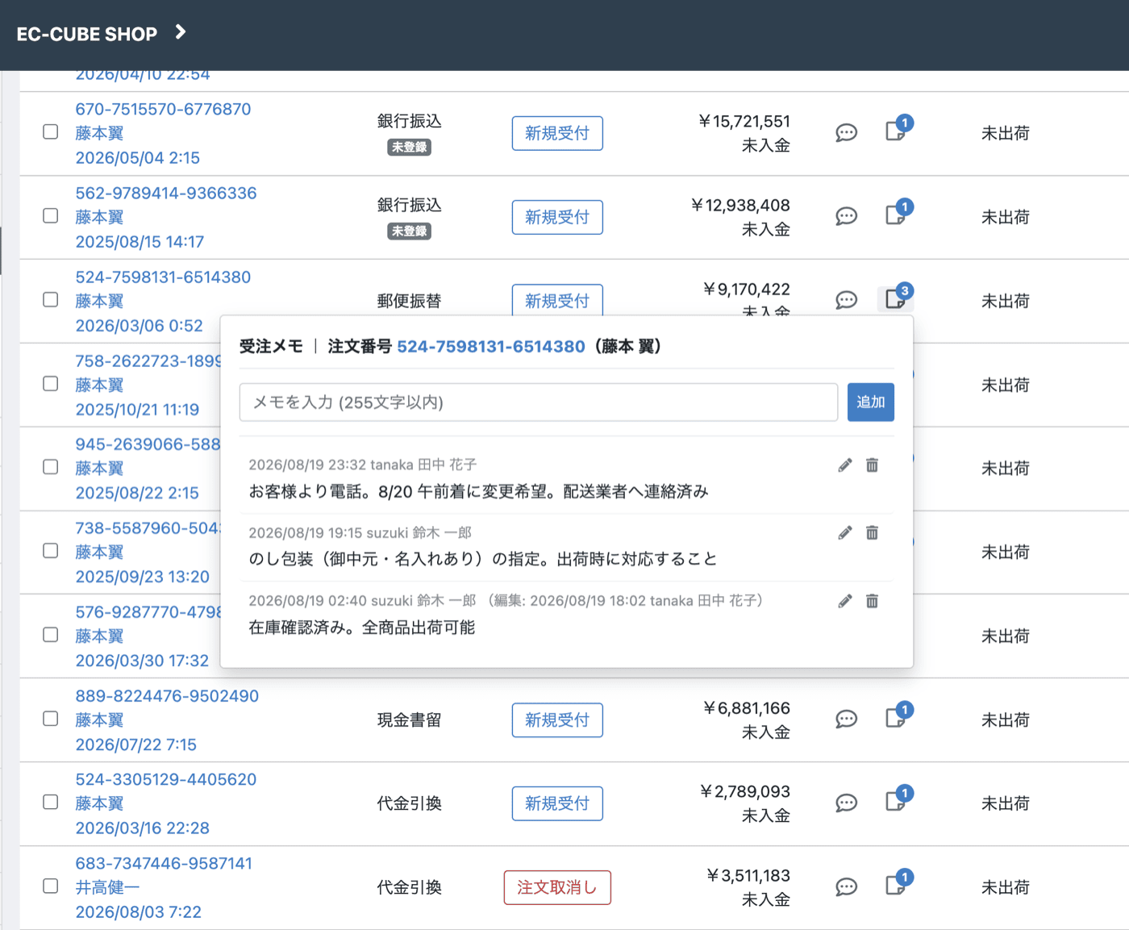This screenshot has height=930, width=1129.
Task: Open customer 井高健一 link
Action: (107, 887)
